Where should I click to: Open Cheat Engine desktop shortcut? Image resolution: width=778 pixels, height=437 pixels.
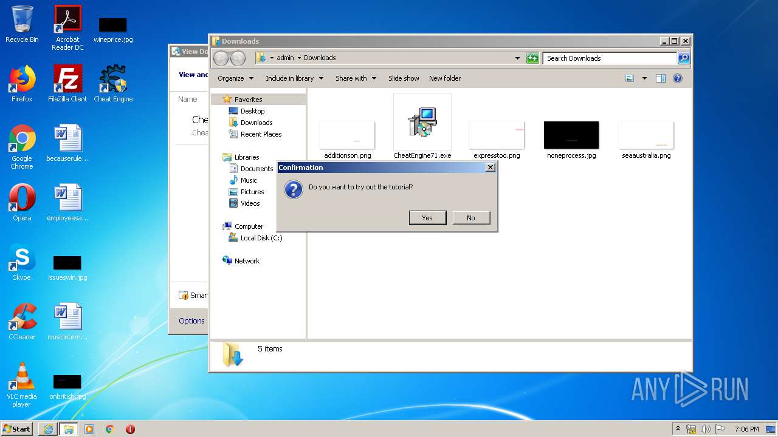click(x=113, y=84)
